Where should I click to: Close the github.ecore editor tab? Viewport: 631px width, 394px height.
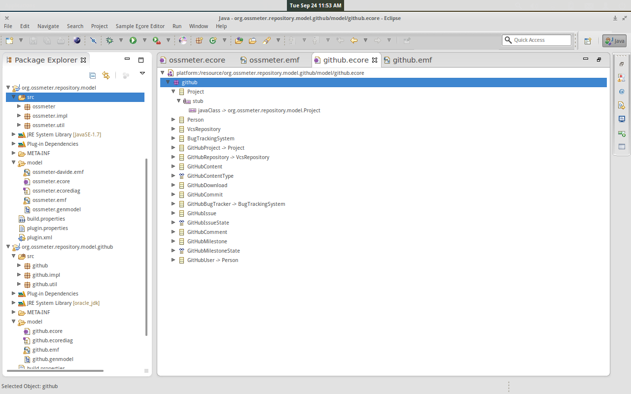pos(375,60)
